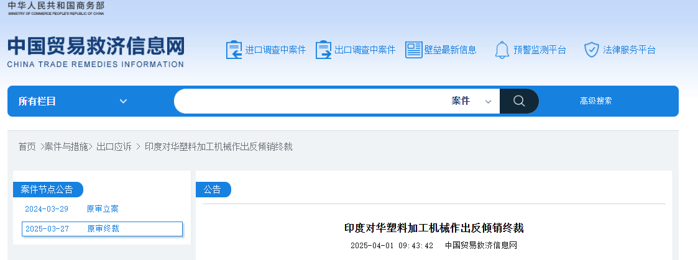Click the legal service shield icon
The height and width of the screenshot is (260, 698).
[591, 50]
